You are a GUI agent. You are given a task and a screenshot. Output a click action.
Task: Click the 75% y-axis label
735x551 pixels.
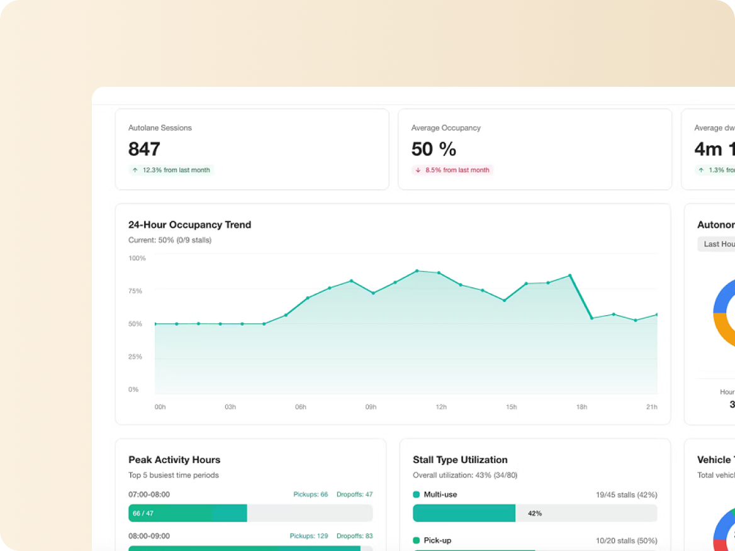click(135, 291)
